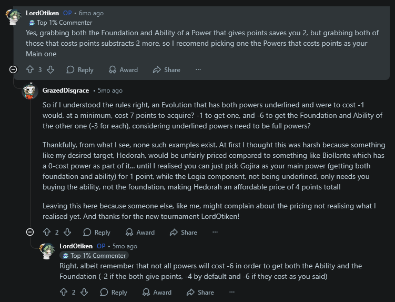Share LordOtiken's bottom reply
This screenshot has width=395, height=302.
[x=200, y=292]
